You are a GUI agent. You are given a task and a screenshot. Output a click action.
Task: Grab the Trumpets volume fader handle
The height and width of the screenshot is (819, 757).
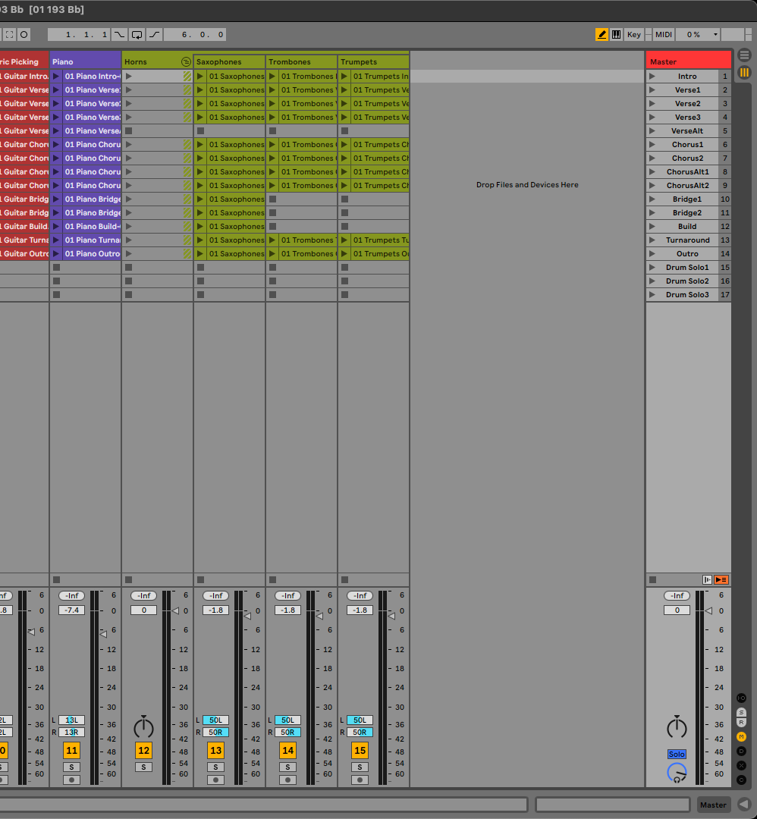[391, 617]
